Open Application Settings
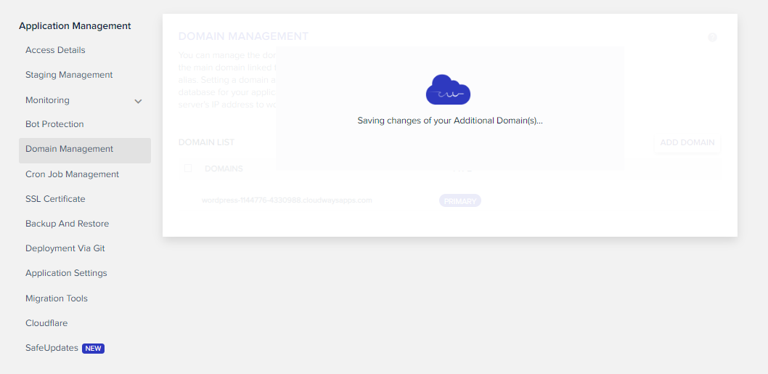The image size is (768, 374). click(x=66, y=273)
